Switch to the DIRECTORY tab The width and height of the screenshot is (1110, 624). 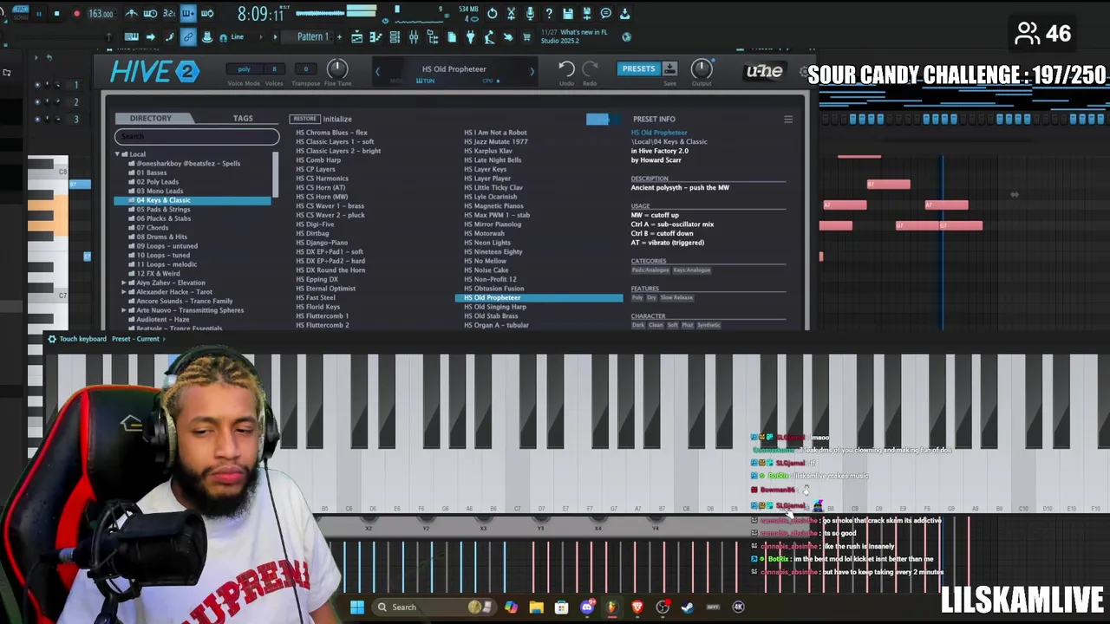(151, 118)
